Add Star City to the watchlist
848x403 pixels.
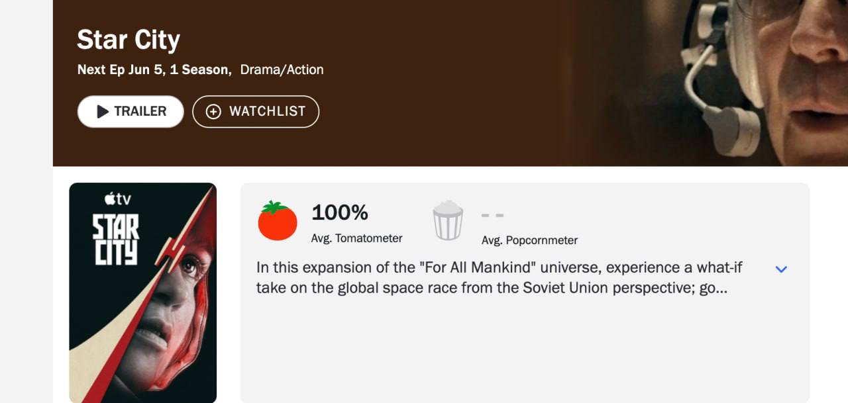coord(256,111)
